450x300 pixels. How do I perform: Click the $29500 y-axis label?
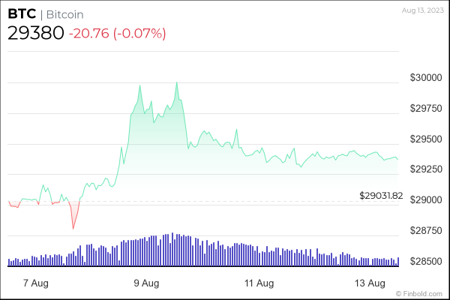424,139
